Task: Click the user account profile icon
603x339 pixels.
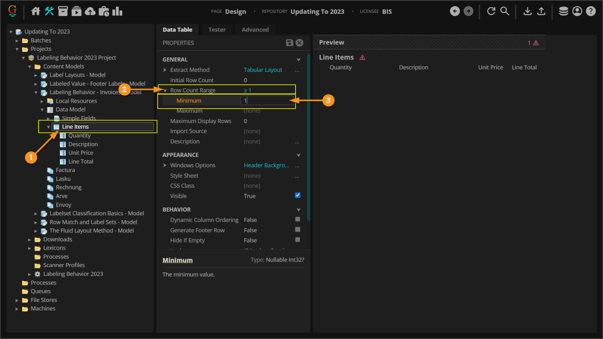Action: 577,11
